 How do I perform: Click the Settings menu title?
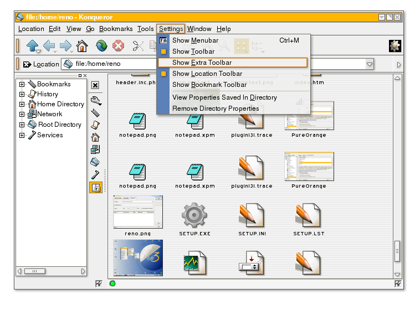(x=171, y=29)
